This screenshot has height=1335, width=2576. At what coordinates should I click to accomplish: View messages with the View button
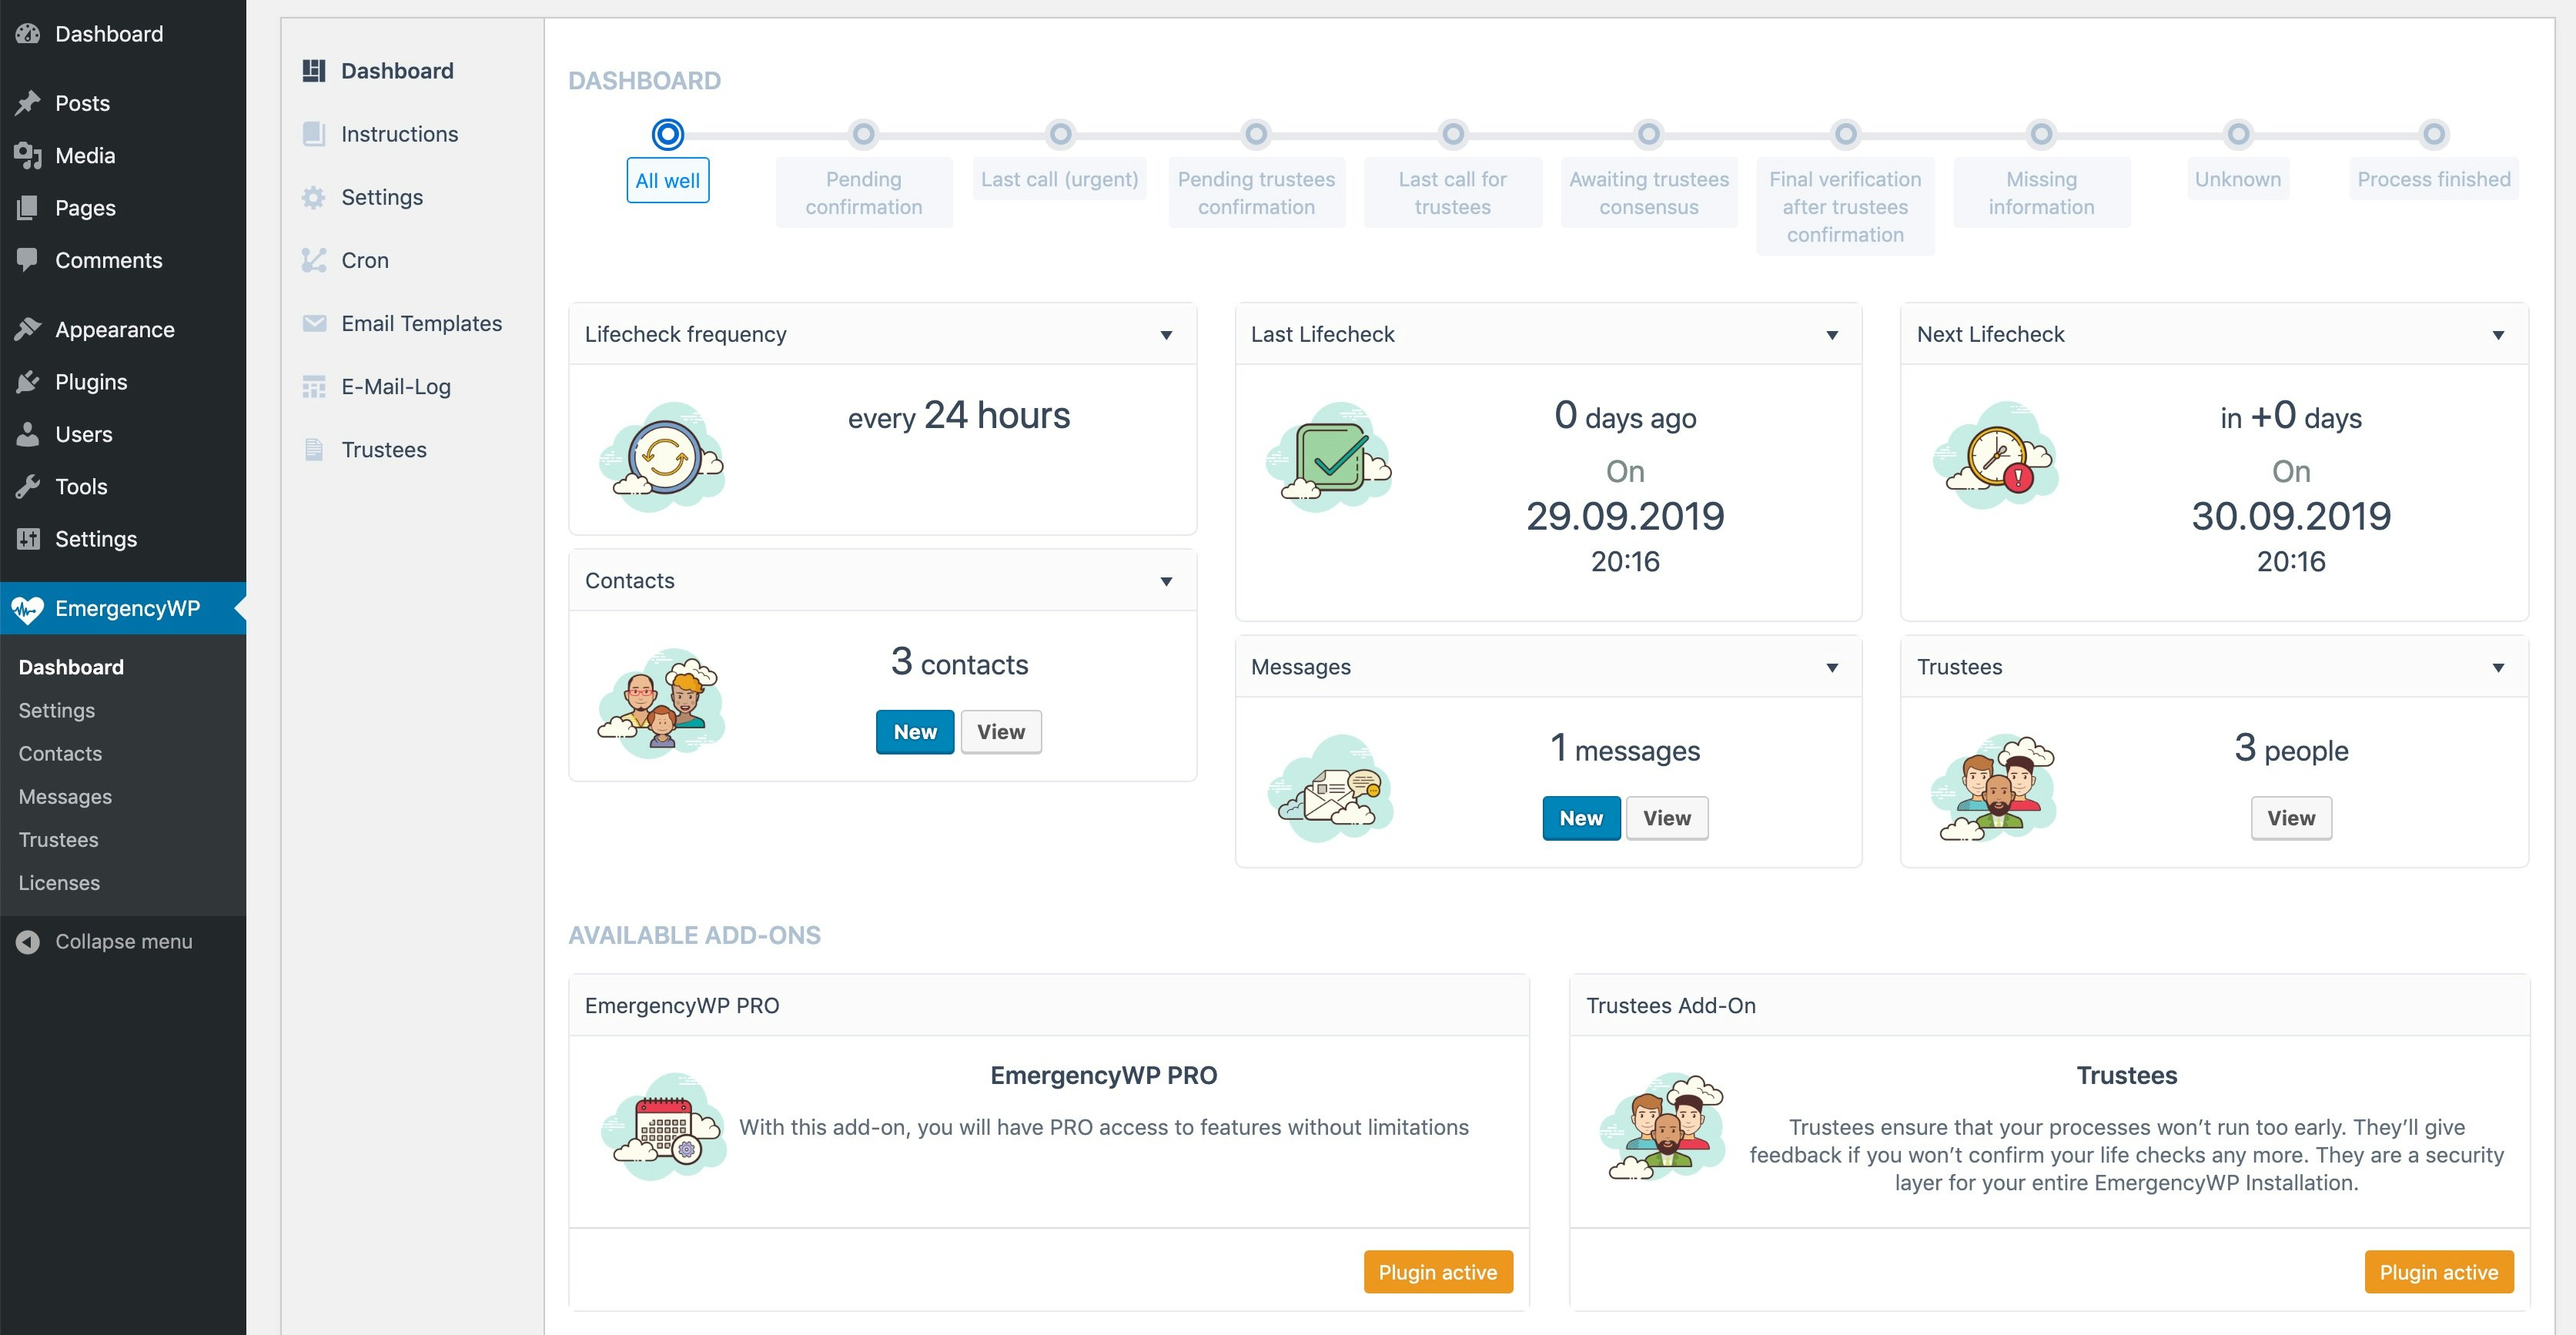point(1666,818)
